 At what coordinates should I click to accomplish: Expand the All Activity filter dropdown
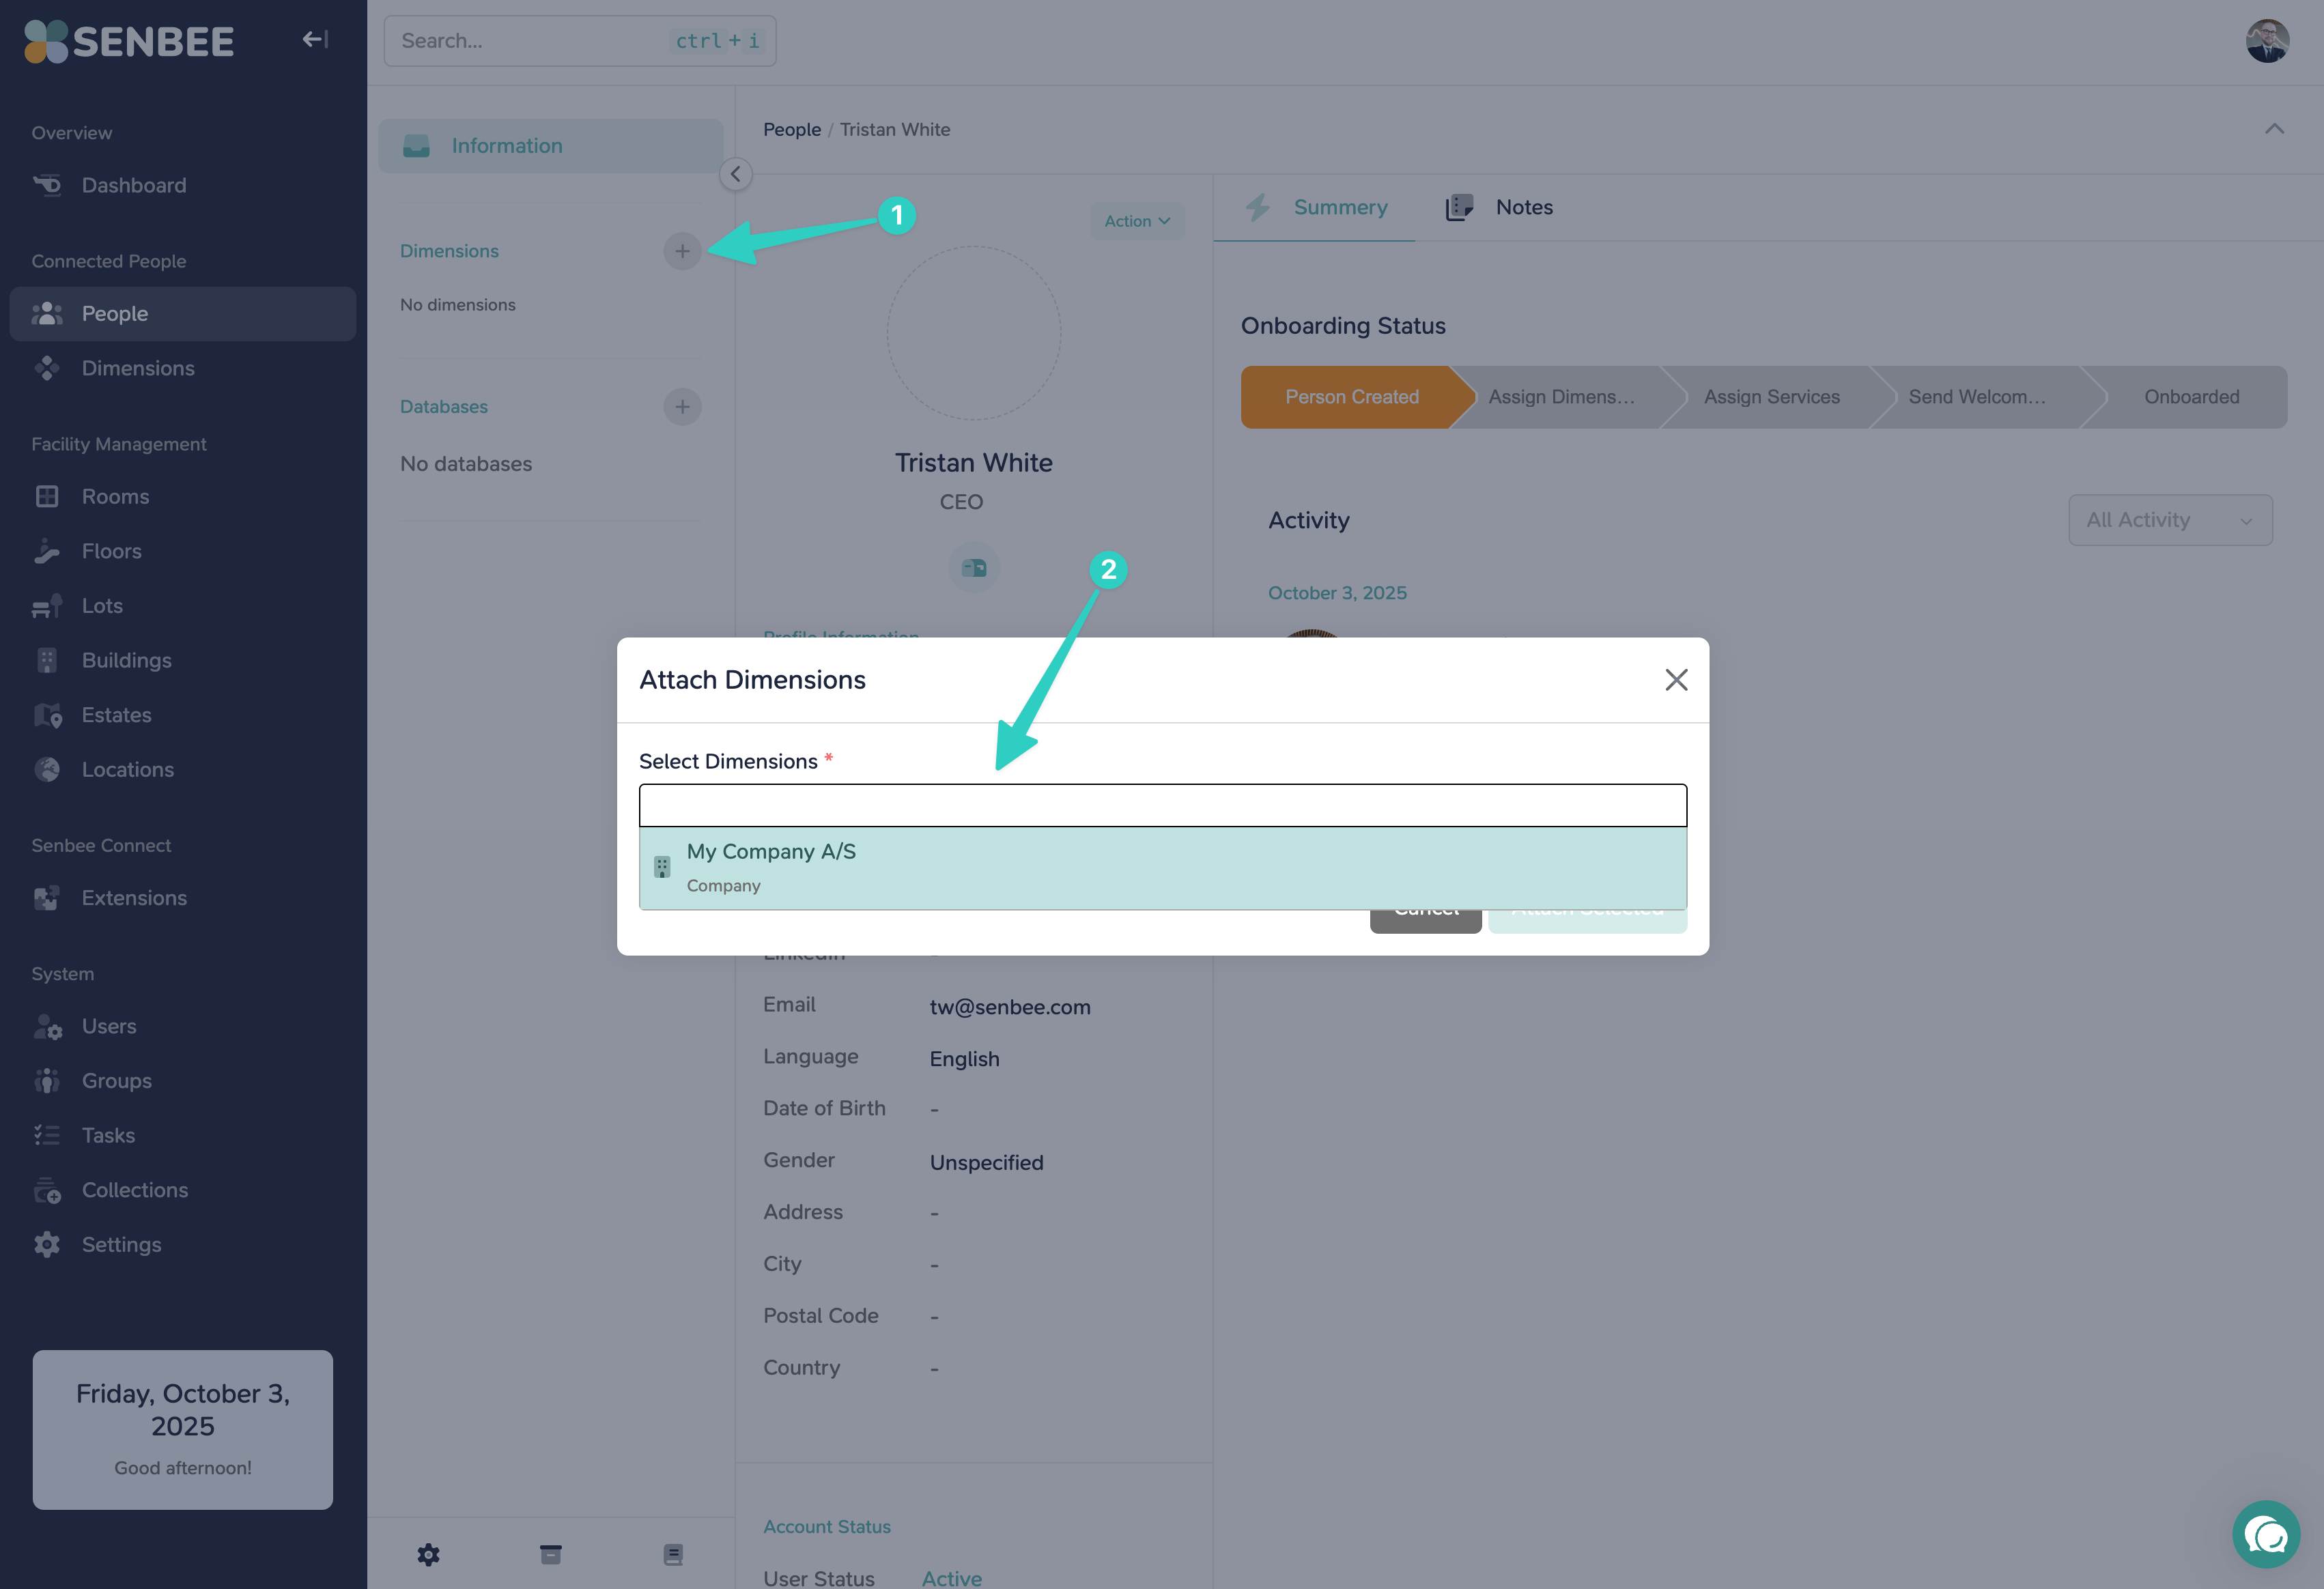(x=2170, y=520)
